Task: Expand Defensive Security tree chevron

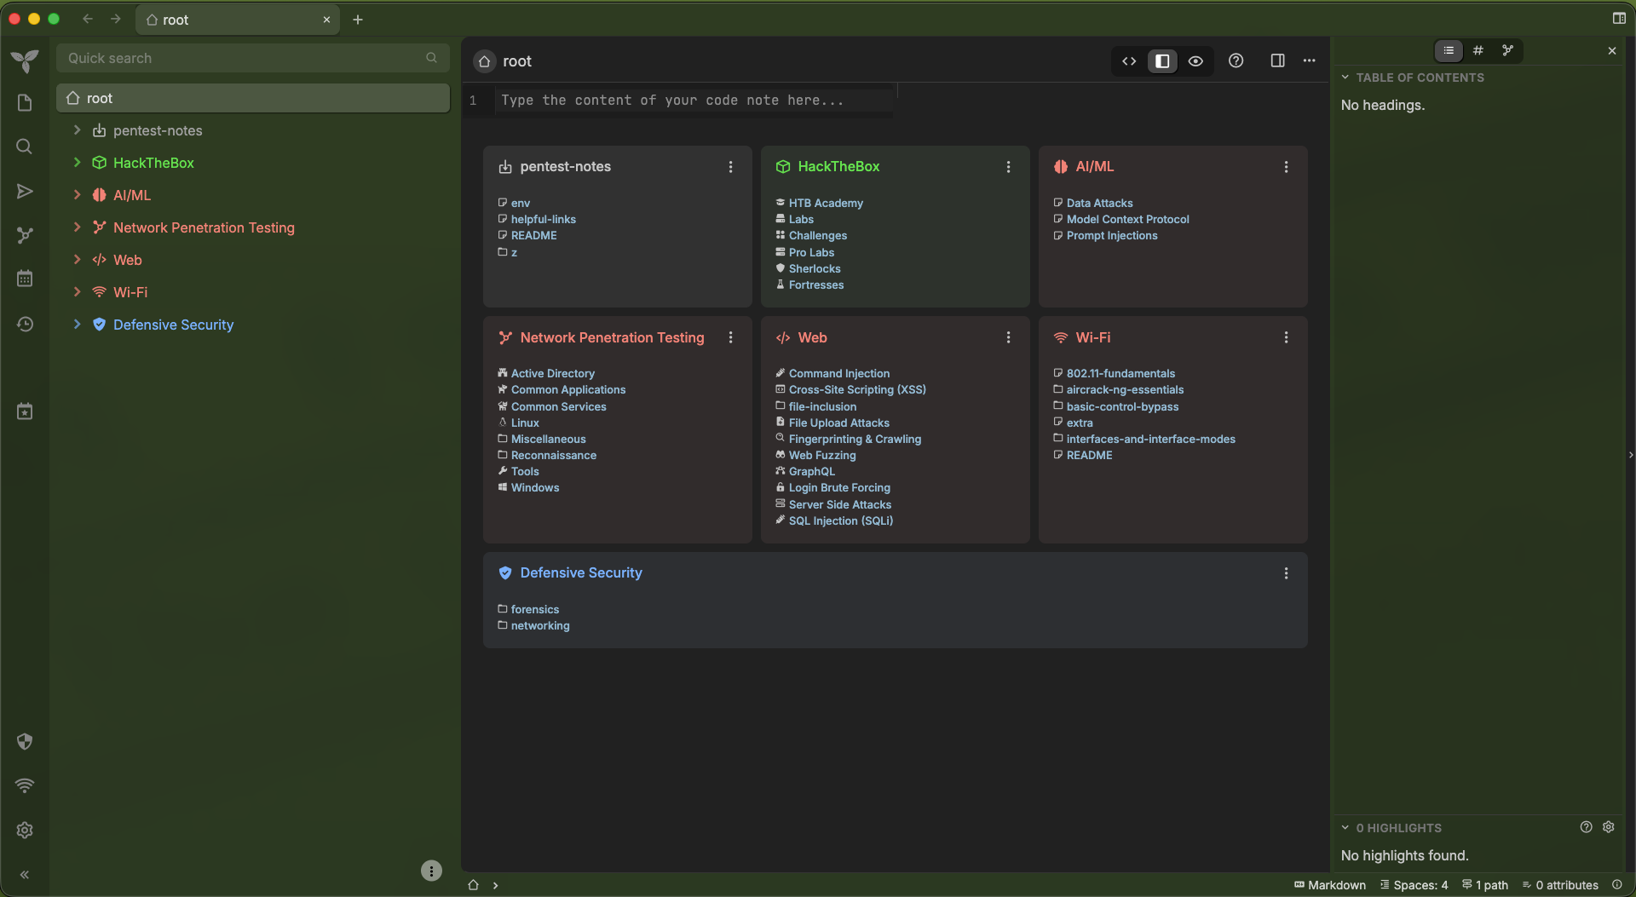Action: (77, 324)
